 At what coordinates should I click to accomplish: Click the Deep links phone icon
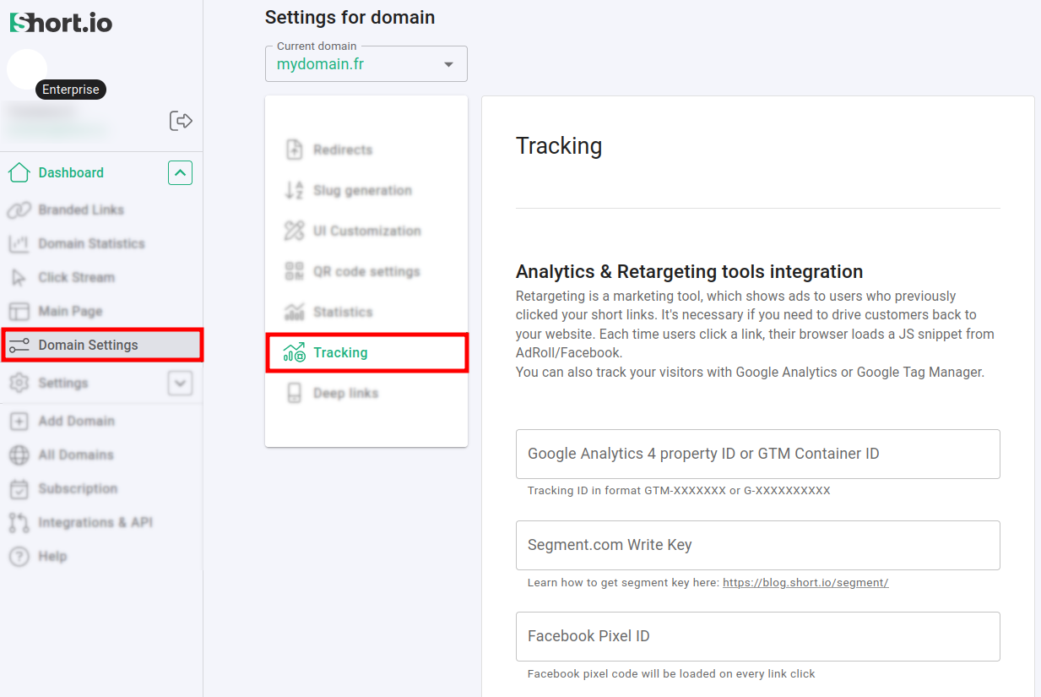click(x=294, y=393)
